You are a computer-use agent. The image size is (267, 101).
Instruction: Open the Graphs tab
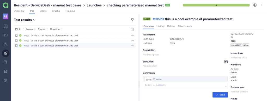click(56, 11)
